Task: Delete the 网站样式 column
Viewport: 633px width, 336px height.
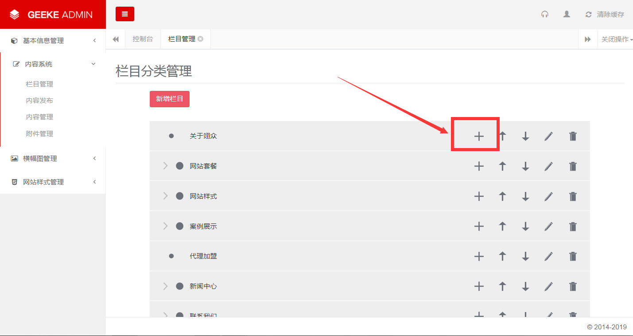Action: click(x=573, y=196)
